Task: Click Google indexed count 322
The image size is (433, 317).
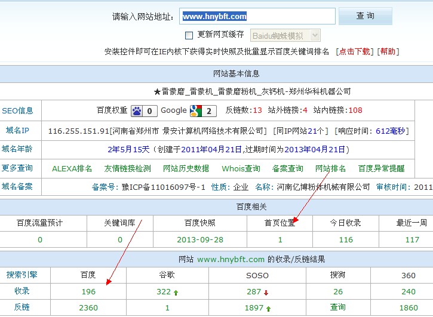Action: 164,291
